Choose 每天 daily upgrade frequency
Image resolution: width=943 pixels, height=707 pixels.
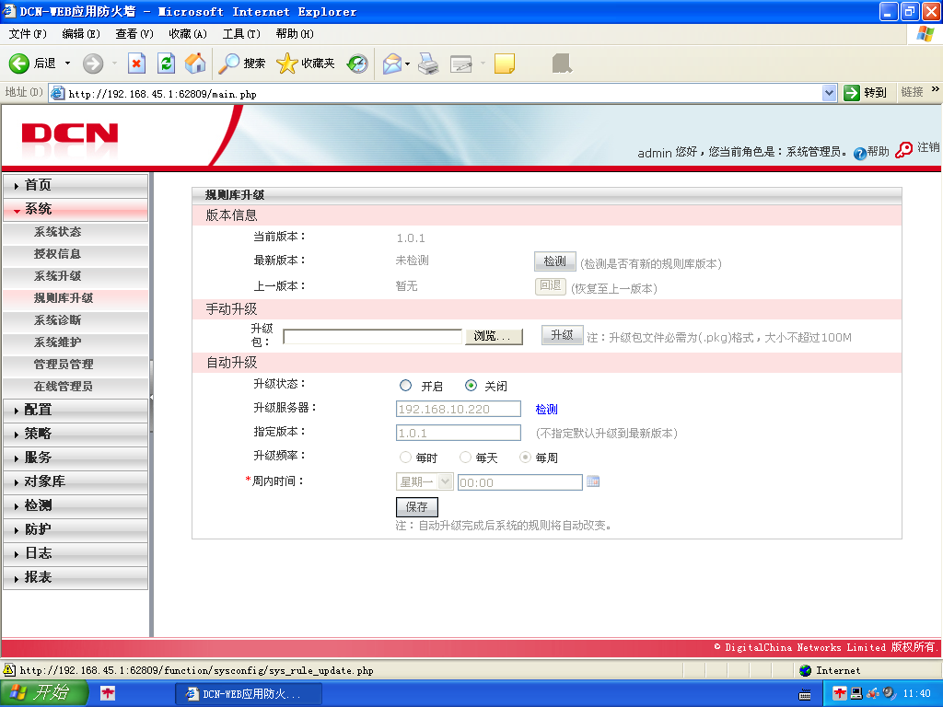(x=465, y=458)
